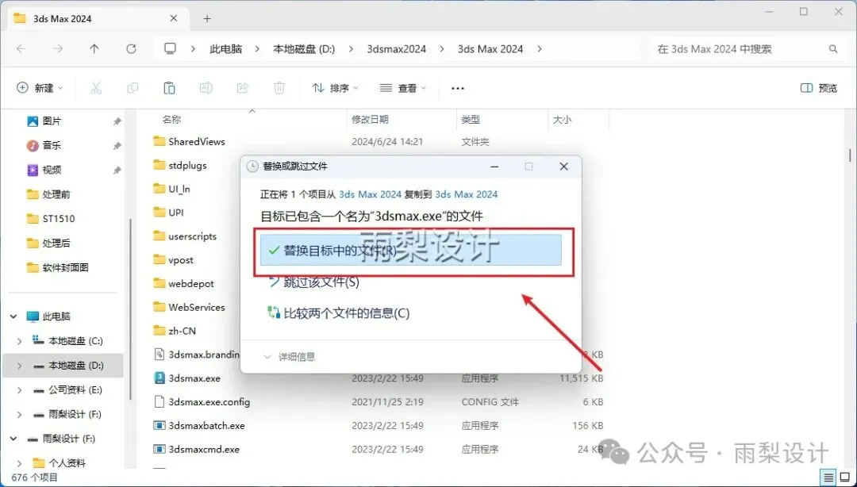Click the Paste clipboard icon

pyautogui.click(x=169, y=88)
